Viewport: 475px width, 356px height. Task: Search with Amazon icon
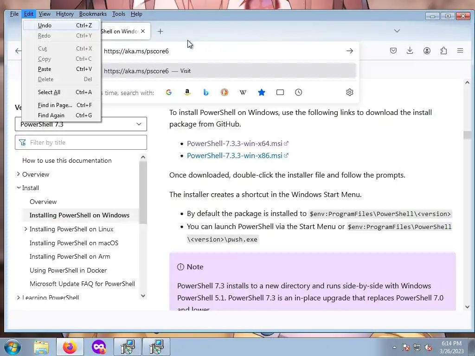pyautogui.click(x=187, y=92)
